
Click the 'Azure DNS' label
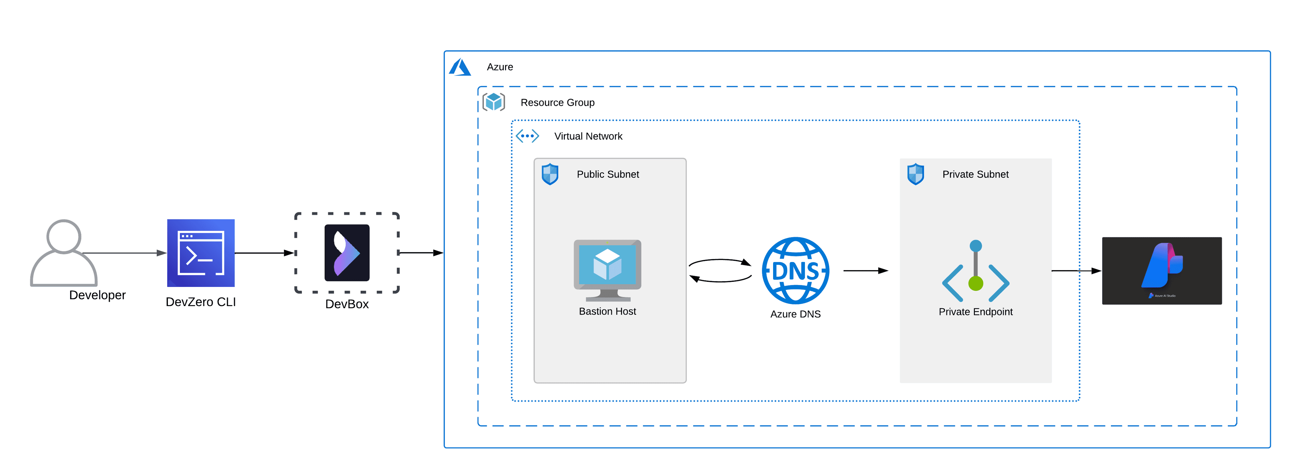796,314
